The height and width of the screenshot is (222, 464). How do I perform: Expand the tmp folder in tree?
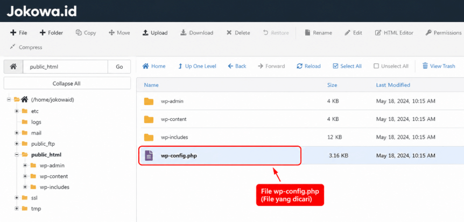pos(17,209)
